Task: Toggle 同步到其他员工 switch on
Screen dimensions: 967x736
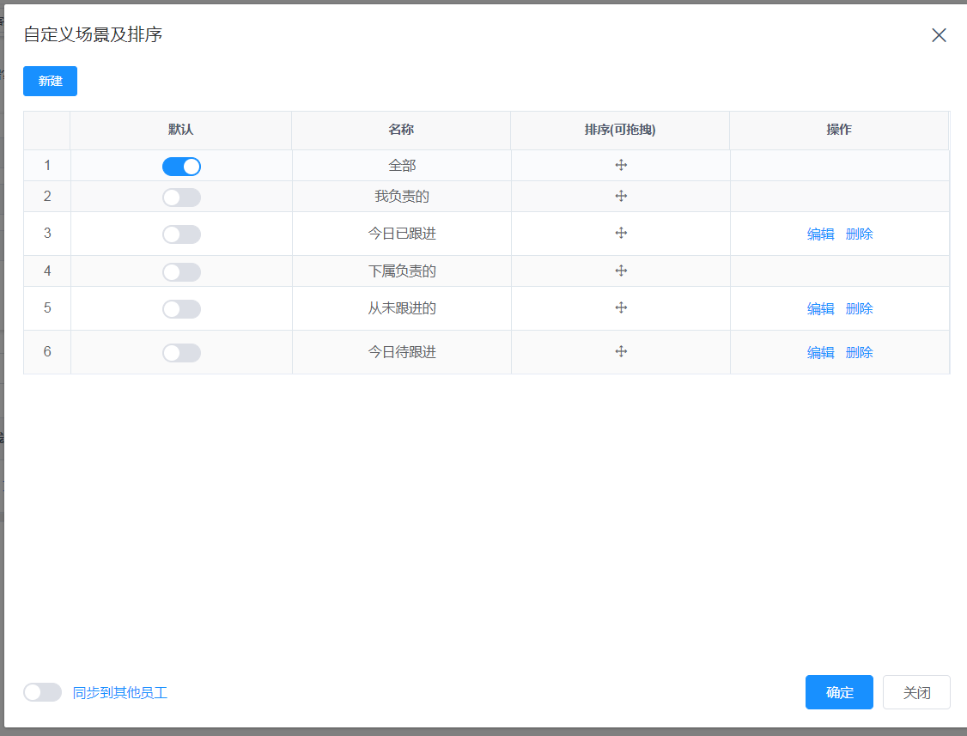Action: (42, 692)
